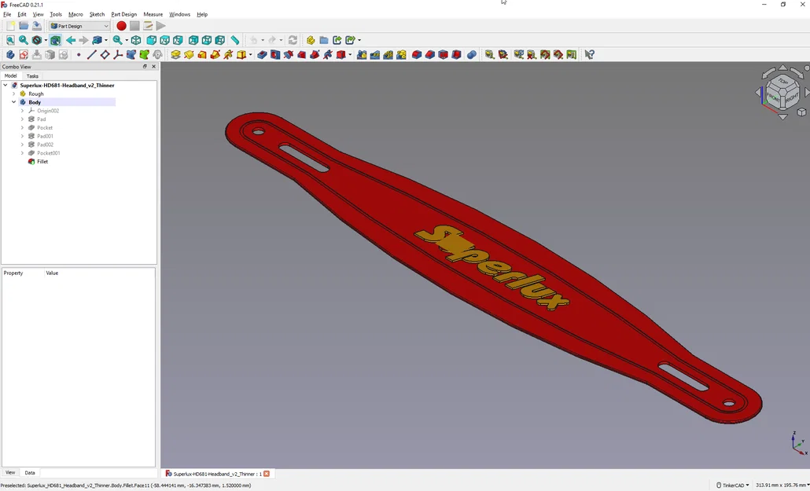
Task: Create a datum point
Action: point(79,55)
